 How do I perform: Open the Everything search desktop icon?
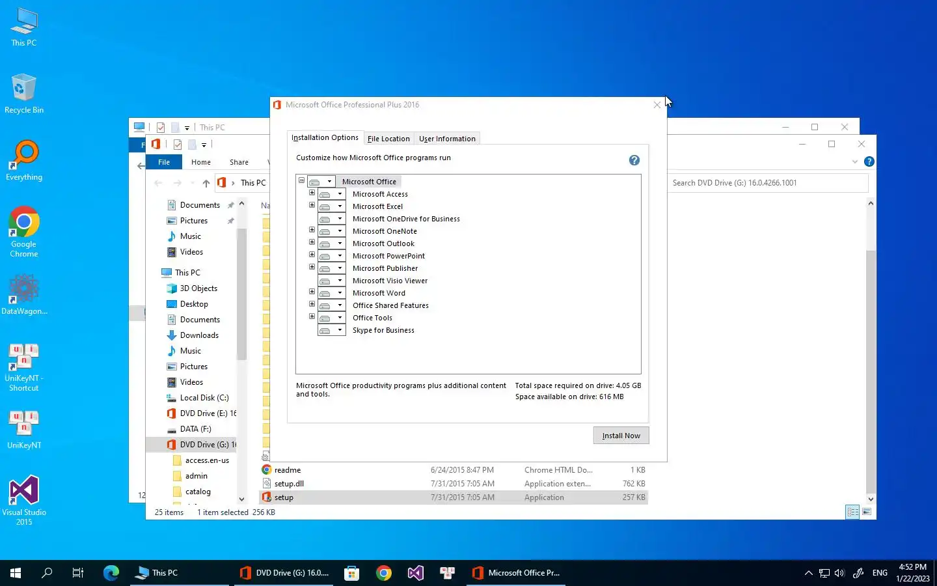(x=24, y=161)
